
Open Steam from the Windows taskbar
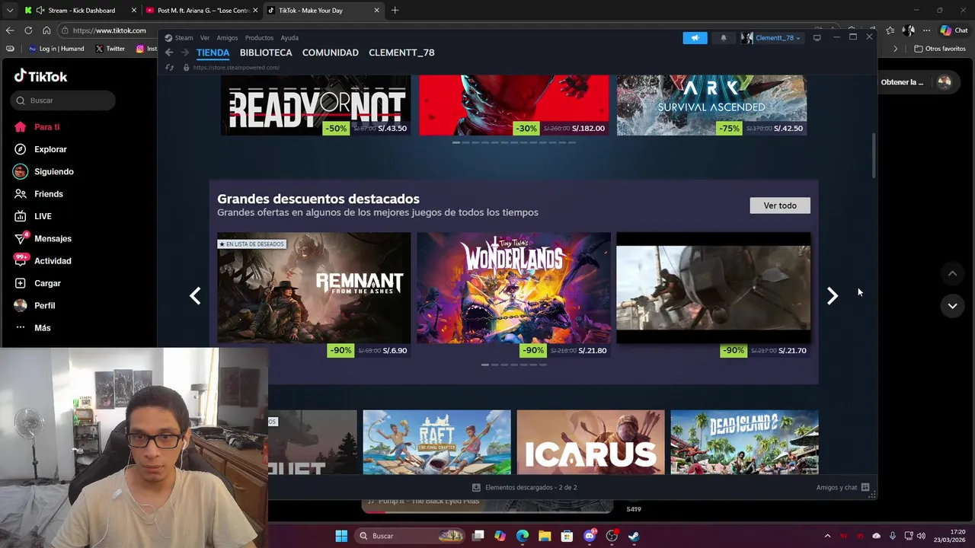[x=634, y=536]
